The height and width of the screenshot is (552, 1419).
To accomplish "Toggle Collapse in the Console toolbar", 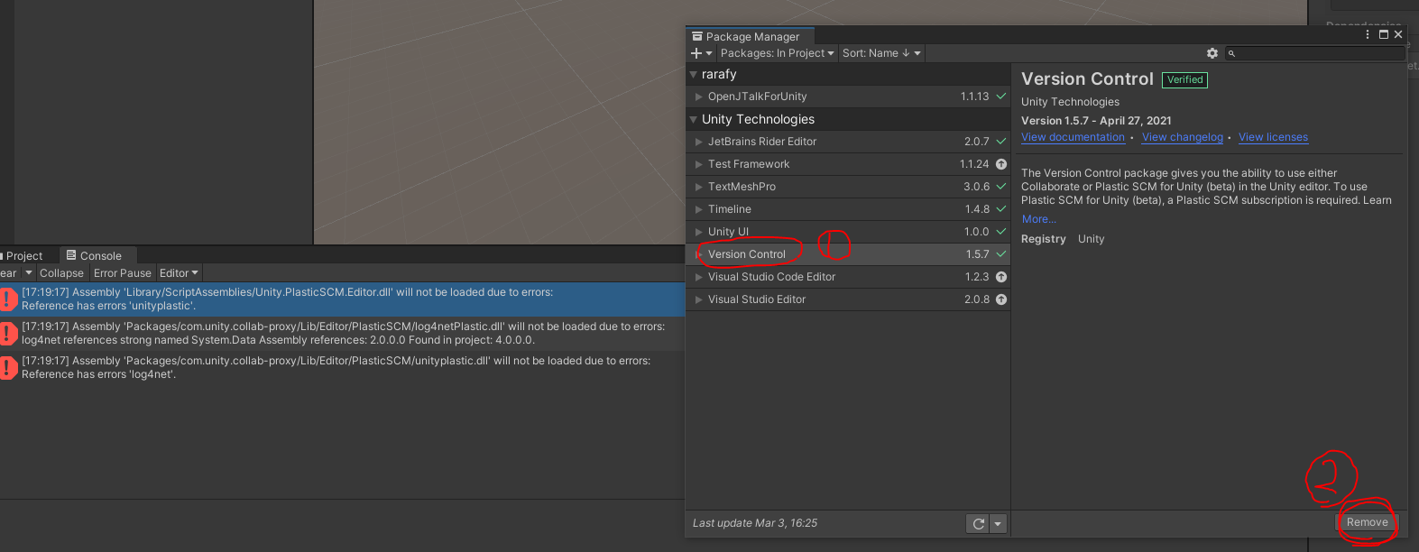I will pos(61,273).
